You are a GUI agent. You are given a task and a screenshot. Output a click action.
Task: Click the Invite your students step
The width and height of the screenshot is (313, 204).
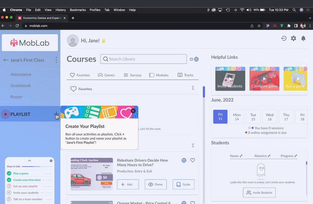[26, 193]
